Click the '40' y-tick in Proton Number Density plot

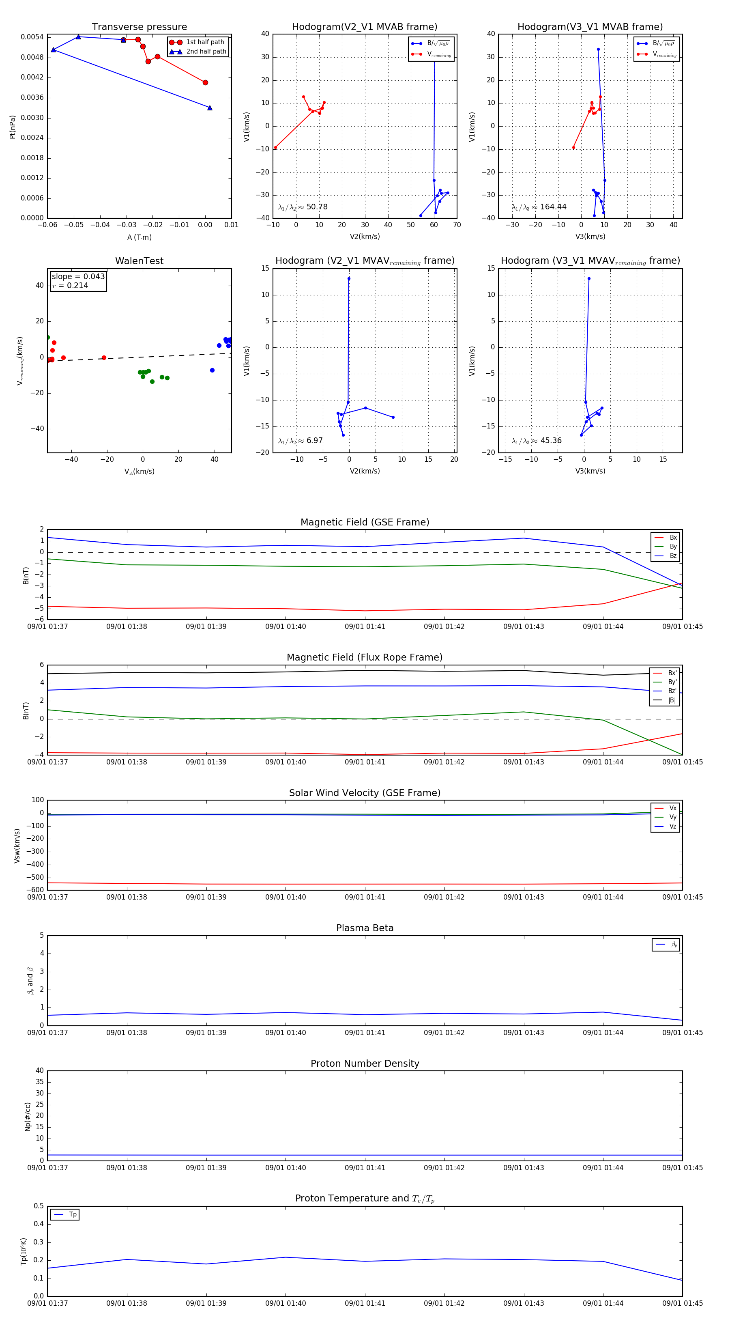click(x=39, y=1070)
